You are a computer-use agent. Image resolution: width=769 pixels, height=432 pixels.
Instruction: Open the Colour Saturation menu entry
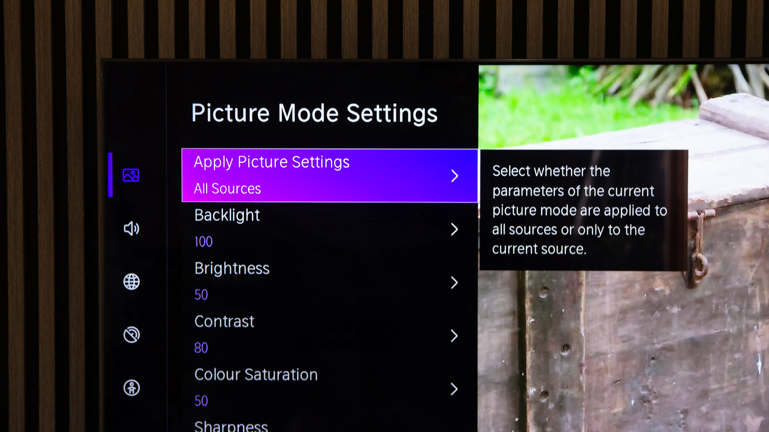[x=330, y=388]
